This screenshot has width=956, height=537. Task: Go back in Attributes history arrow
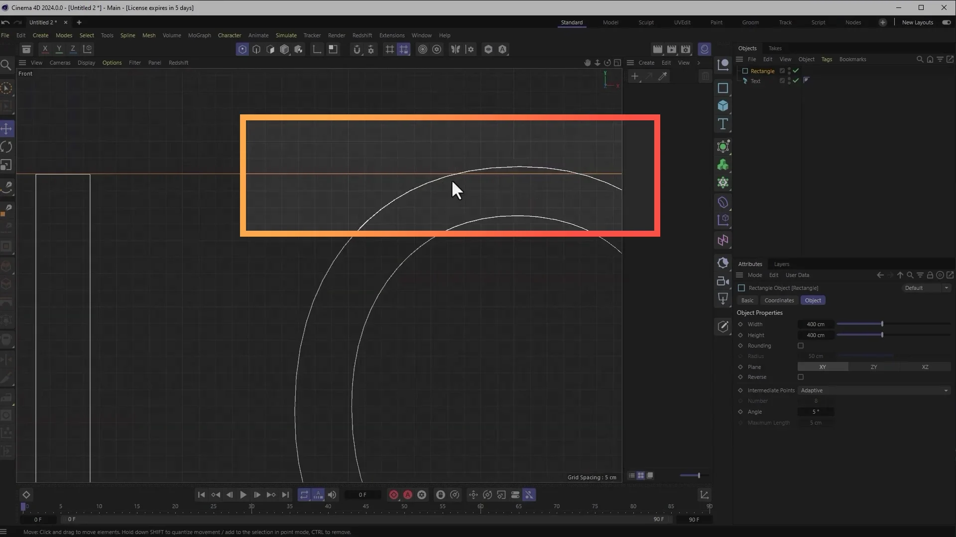click(x=880, y=275)
